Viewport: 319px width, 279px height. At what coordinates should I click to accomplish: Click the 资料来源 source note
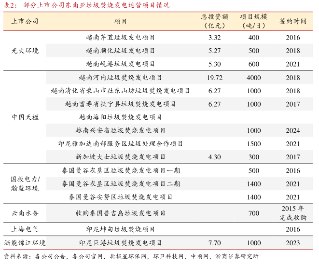tap(131, 256)
